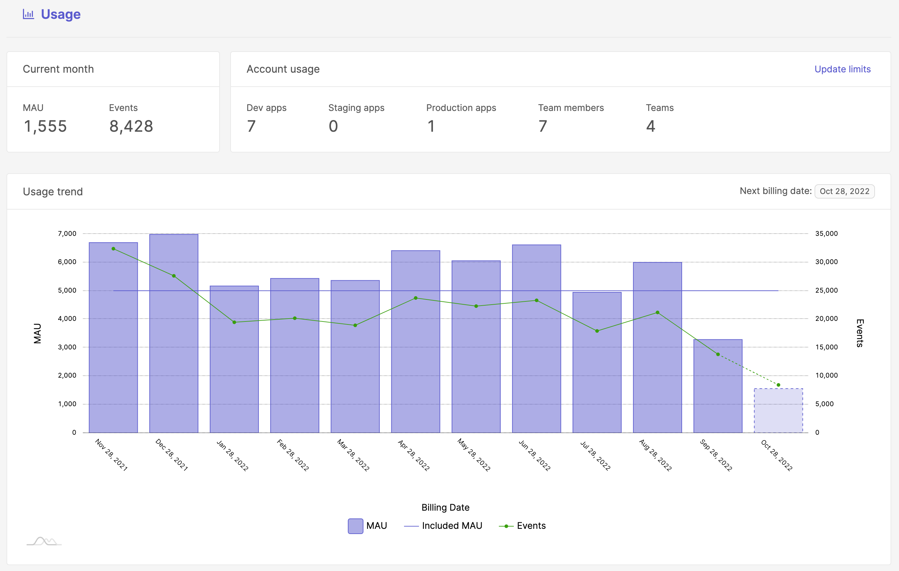Click the Dec 28, 2021 MAU bar

(174, 354)
